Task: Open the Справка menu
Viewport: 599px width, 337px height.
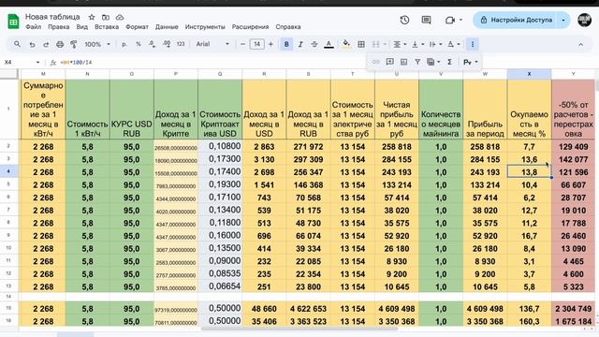Action: click(288, 27)
